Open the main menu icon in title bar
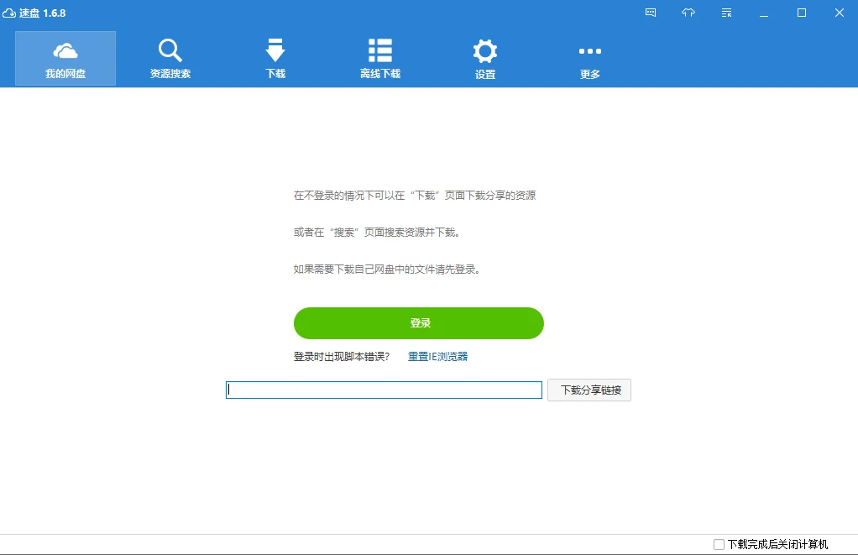This screenshot has width=858, height=555. [726, 13]
